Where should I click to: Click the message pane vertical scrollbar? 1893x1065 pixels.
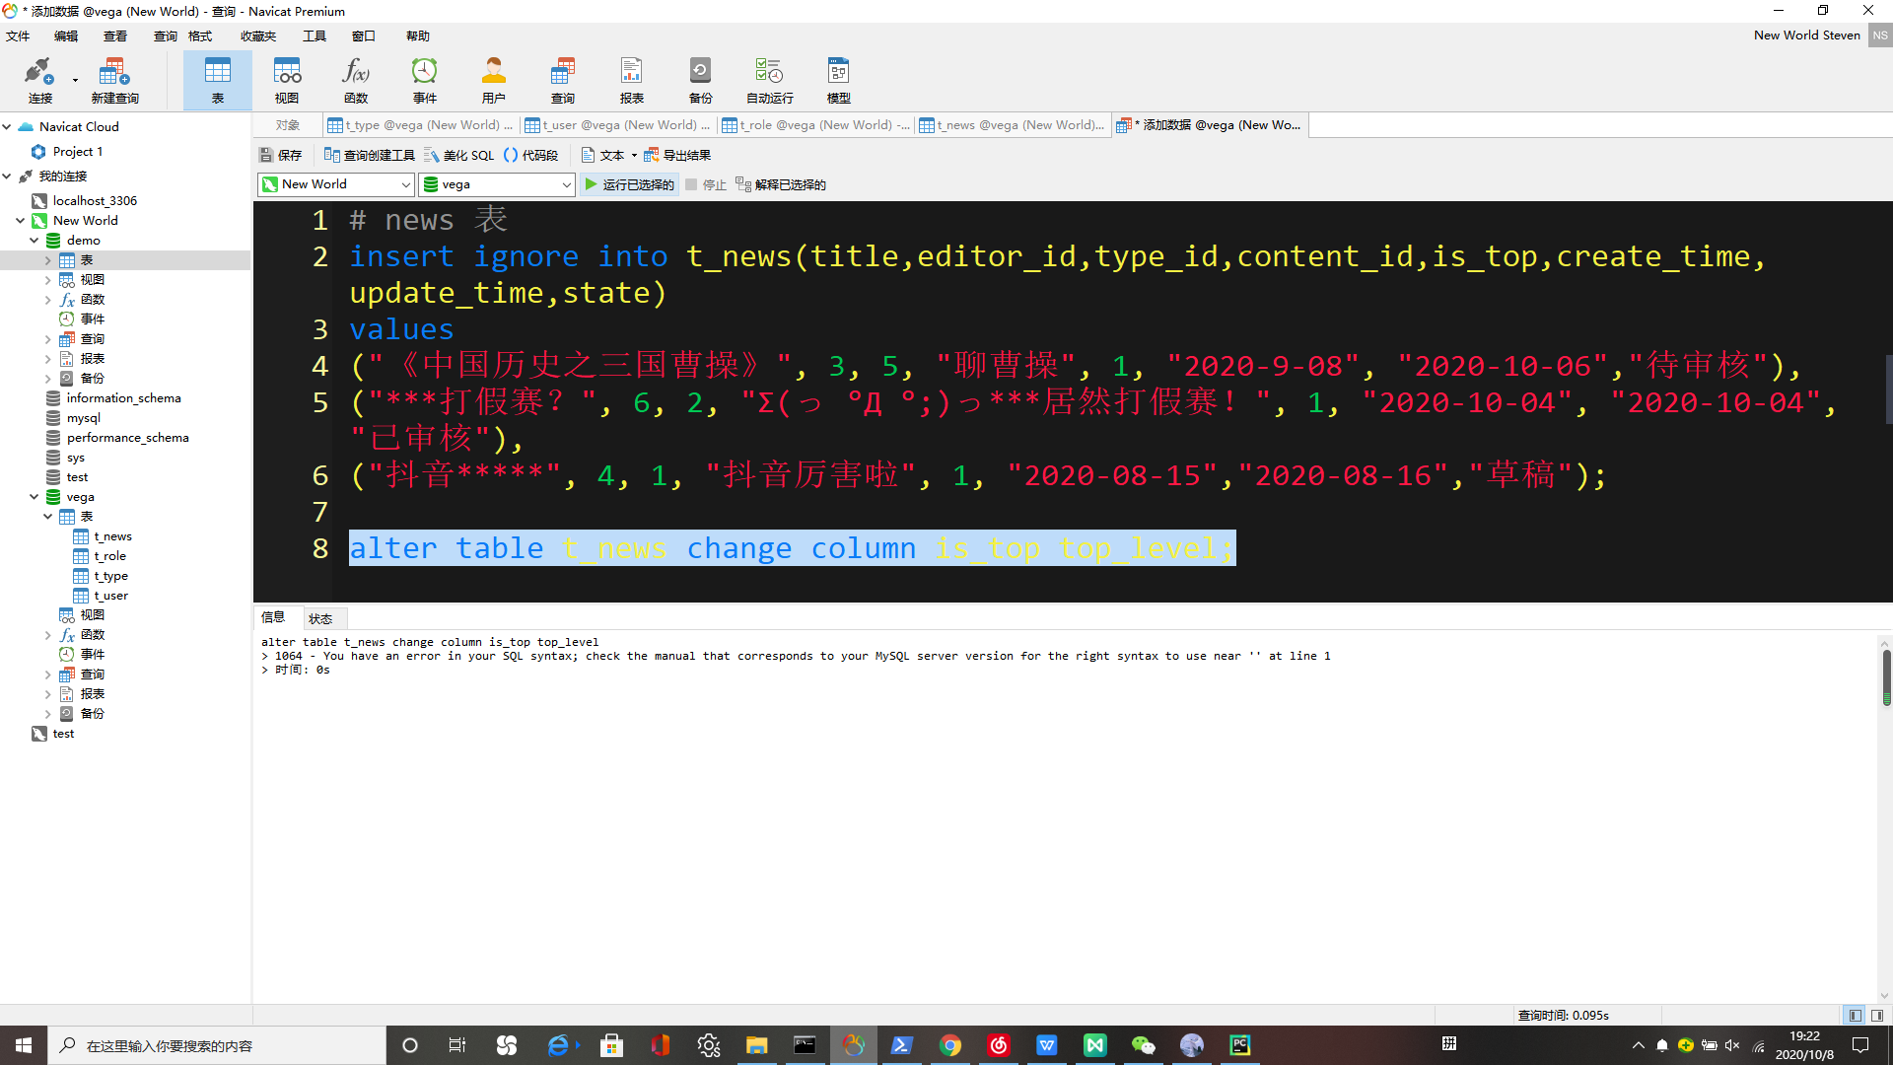tap(1885, 676)
